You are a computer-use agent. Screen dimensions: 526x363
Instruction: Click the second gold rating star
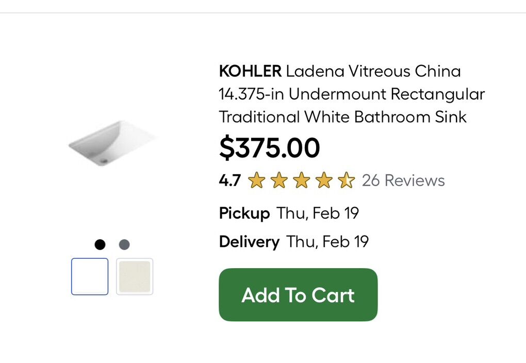click(x=279, y=180)
